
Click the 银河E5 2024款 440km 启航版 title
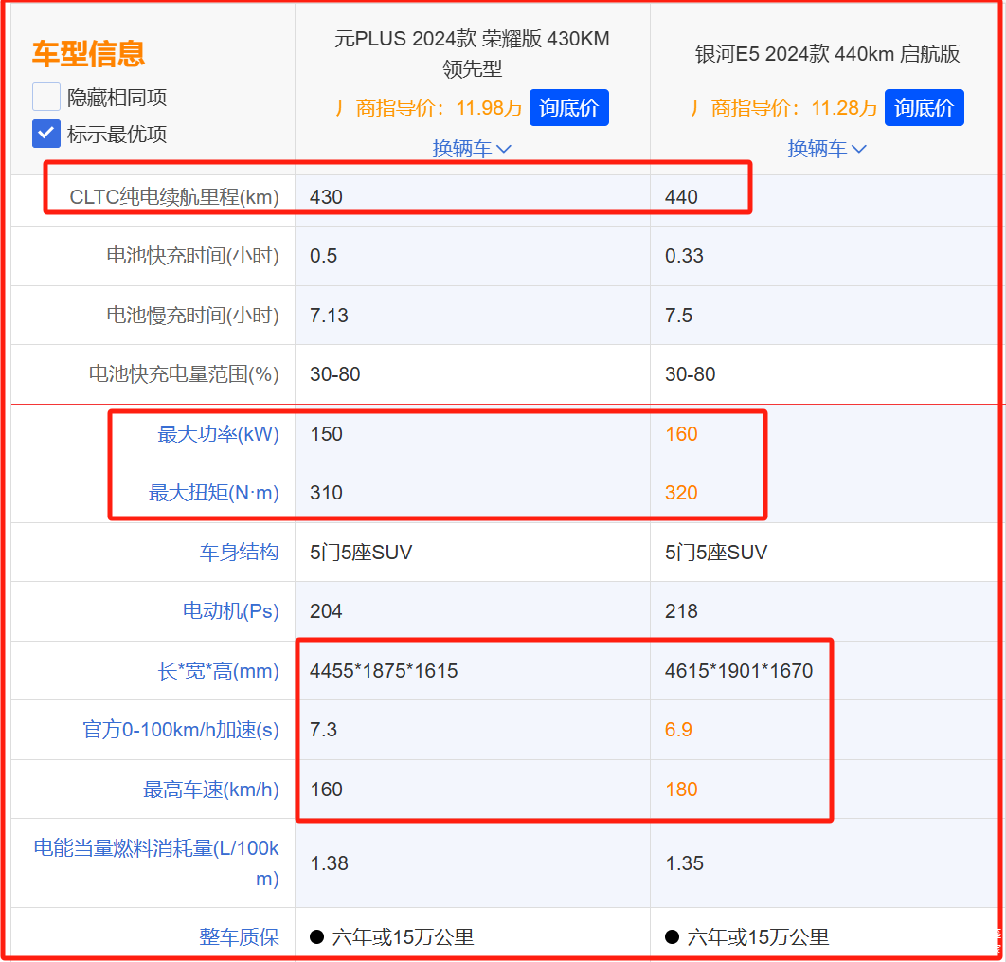(x=827, y=54)
